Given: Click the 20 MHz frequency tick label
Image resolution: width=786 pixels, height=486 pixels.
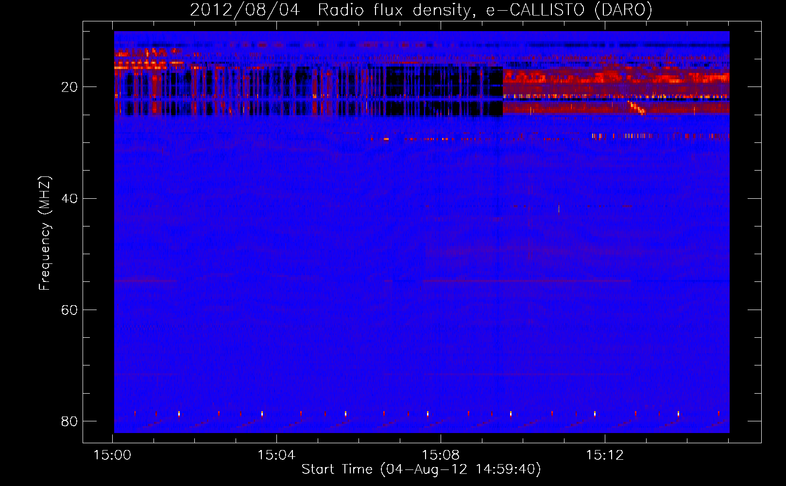Looking at the screenshot, I should point(69,87).
